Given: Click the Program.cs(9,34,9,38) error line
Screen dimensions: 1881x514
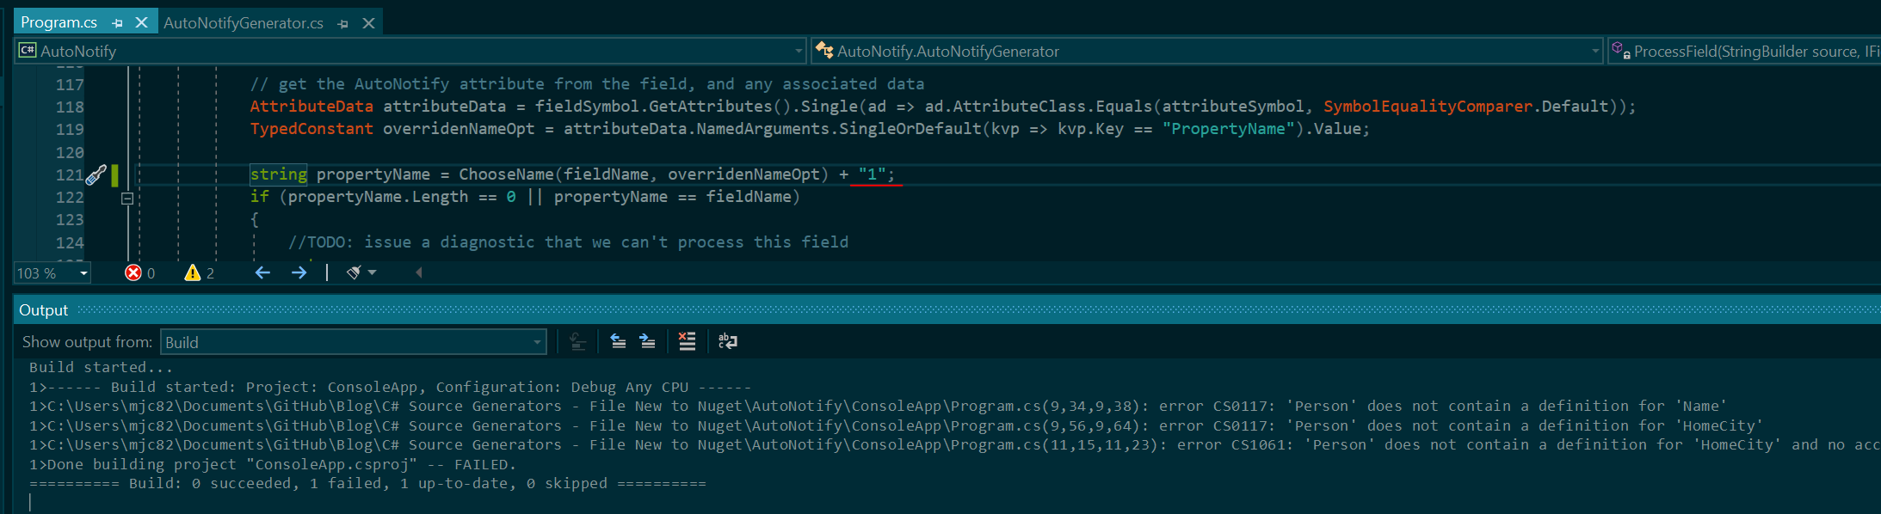Looking at the screenshot, I should (878, 407).
